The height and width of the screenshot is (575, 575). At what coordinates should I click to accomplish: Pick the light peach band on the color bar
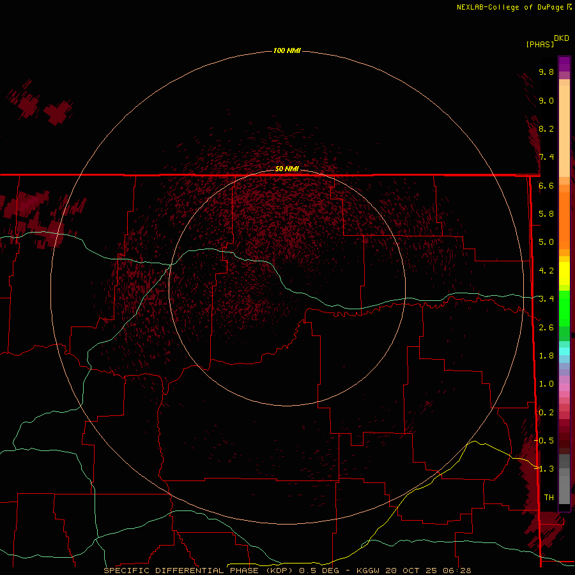[x=564, y=131]
